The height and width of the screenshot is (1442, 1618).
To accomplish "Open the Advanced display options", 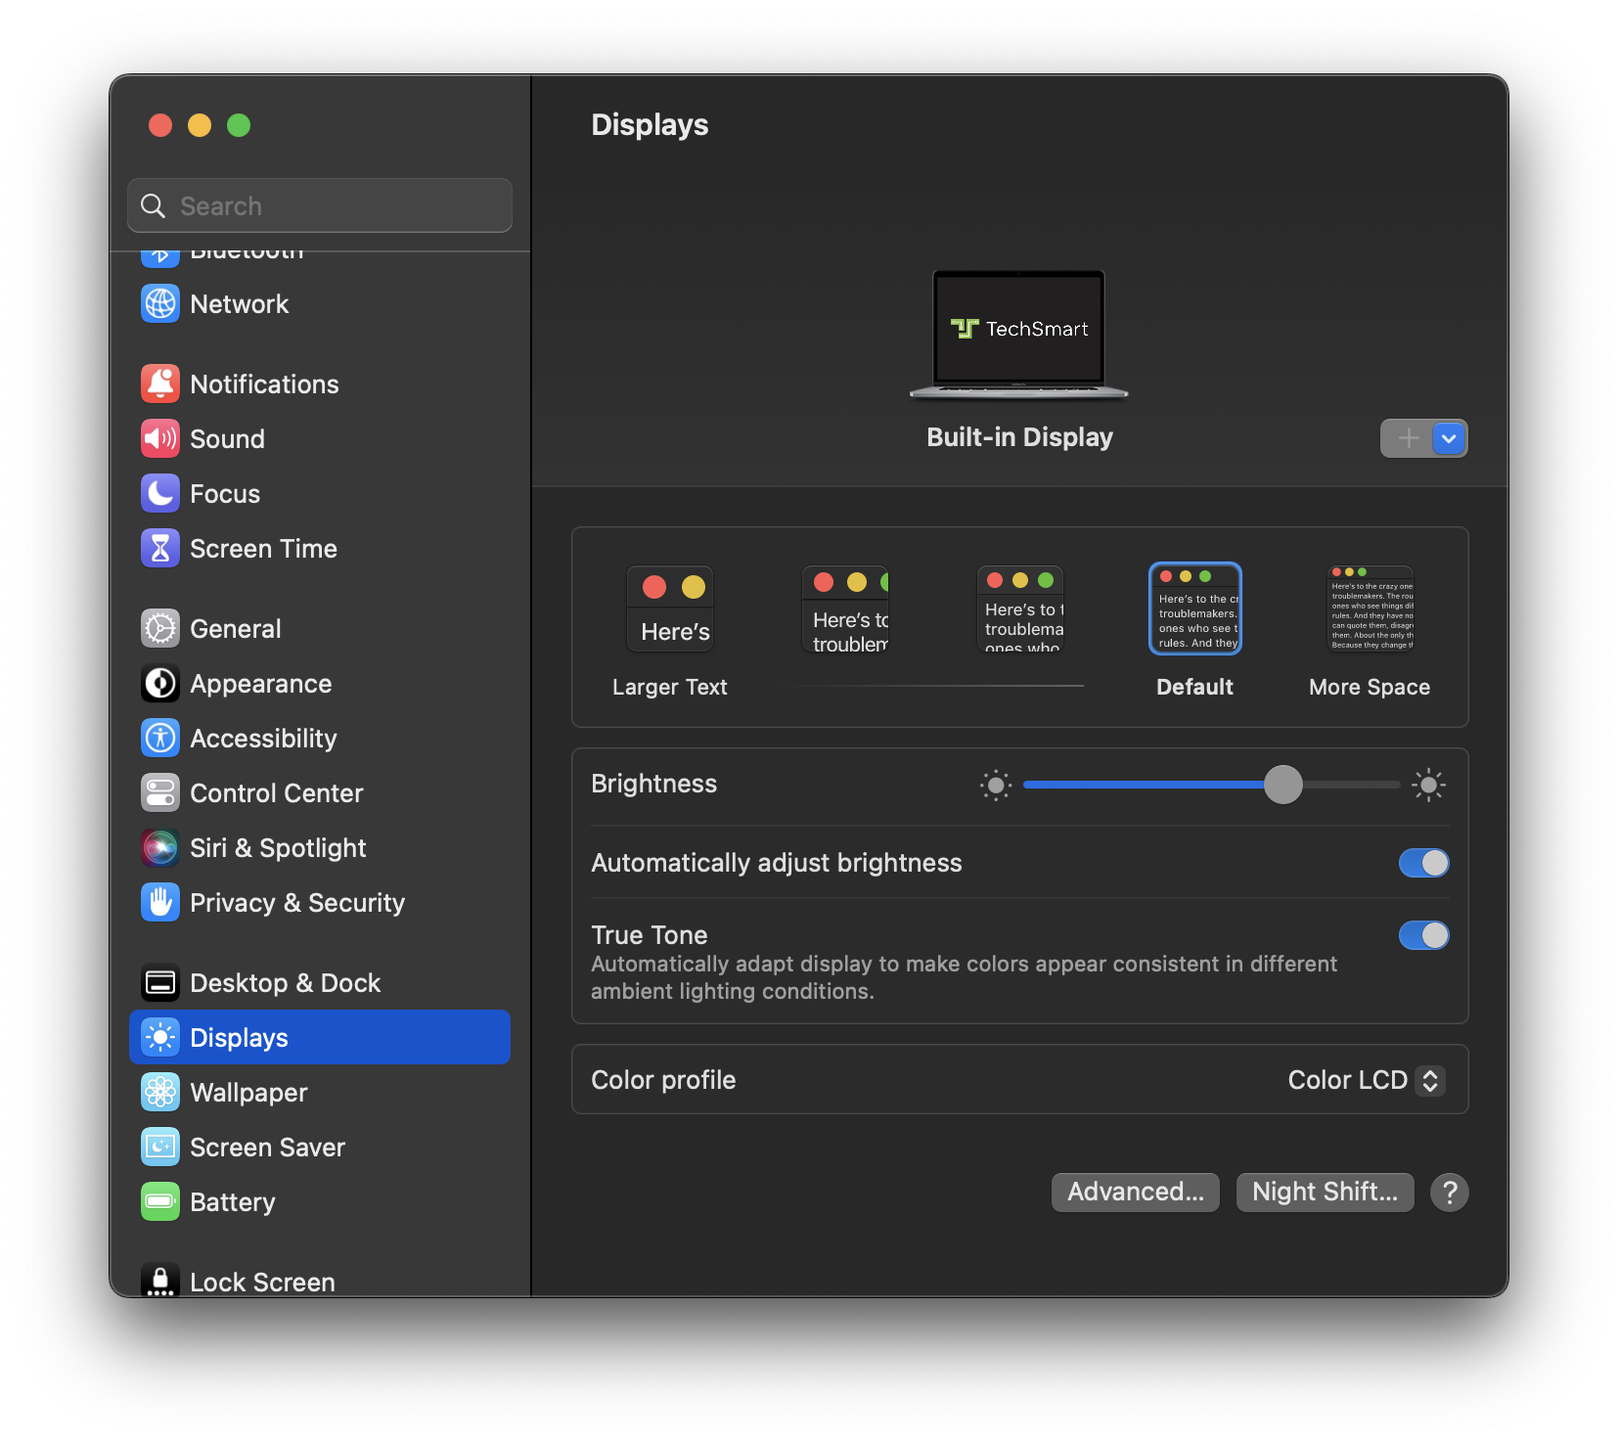I will 1135,1192.
